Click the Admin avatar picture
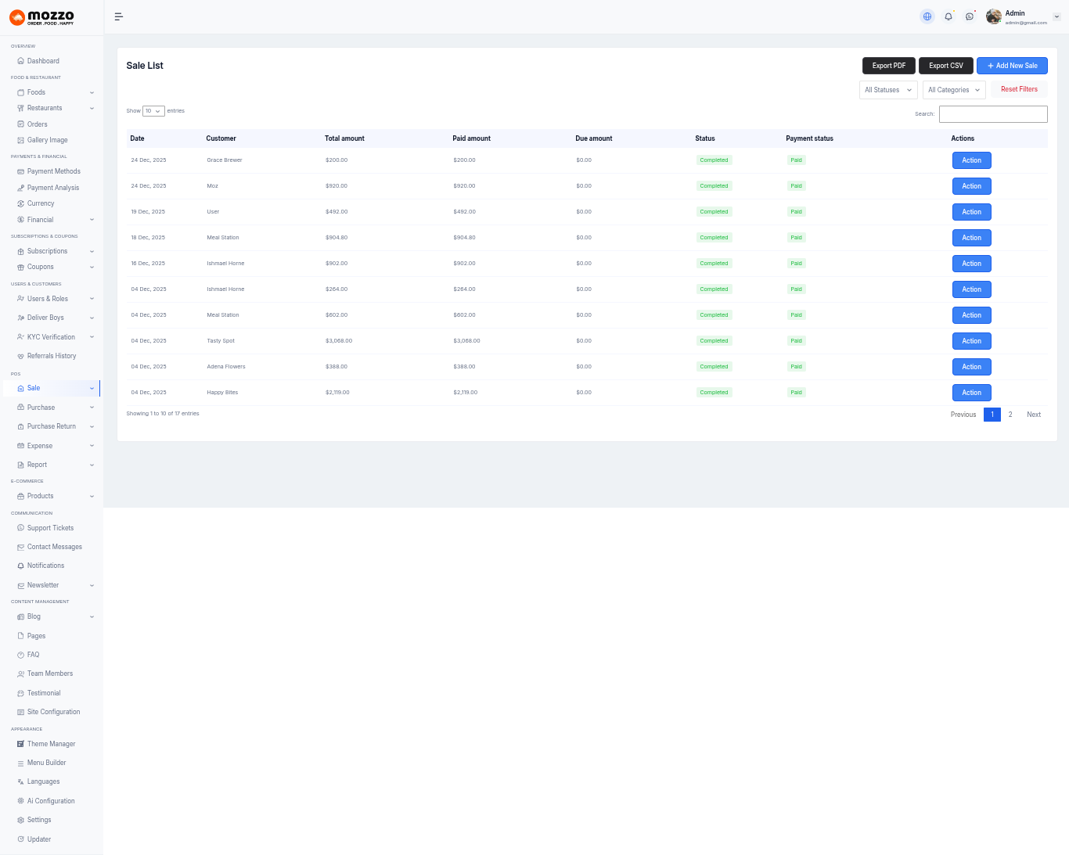The height and width of the screenshot is (855, 1069). point(994,16)
